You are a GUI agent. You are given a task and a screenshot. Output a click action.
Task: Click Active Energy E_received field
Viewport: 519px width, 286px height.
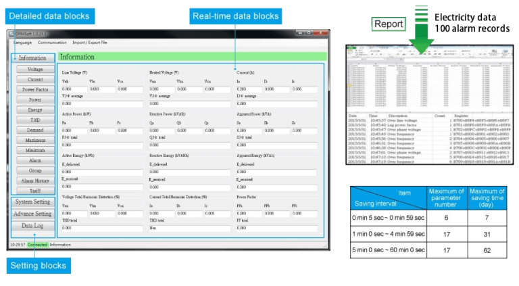102,187
